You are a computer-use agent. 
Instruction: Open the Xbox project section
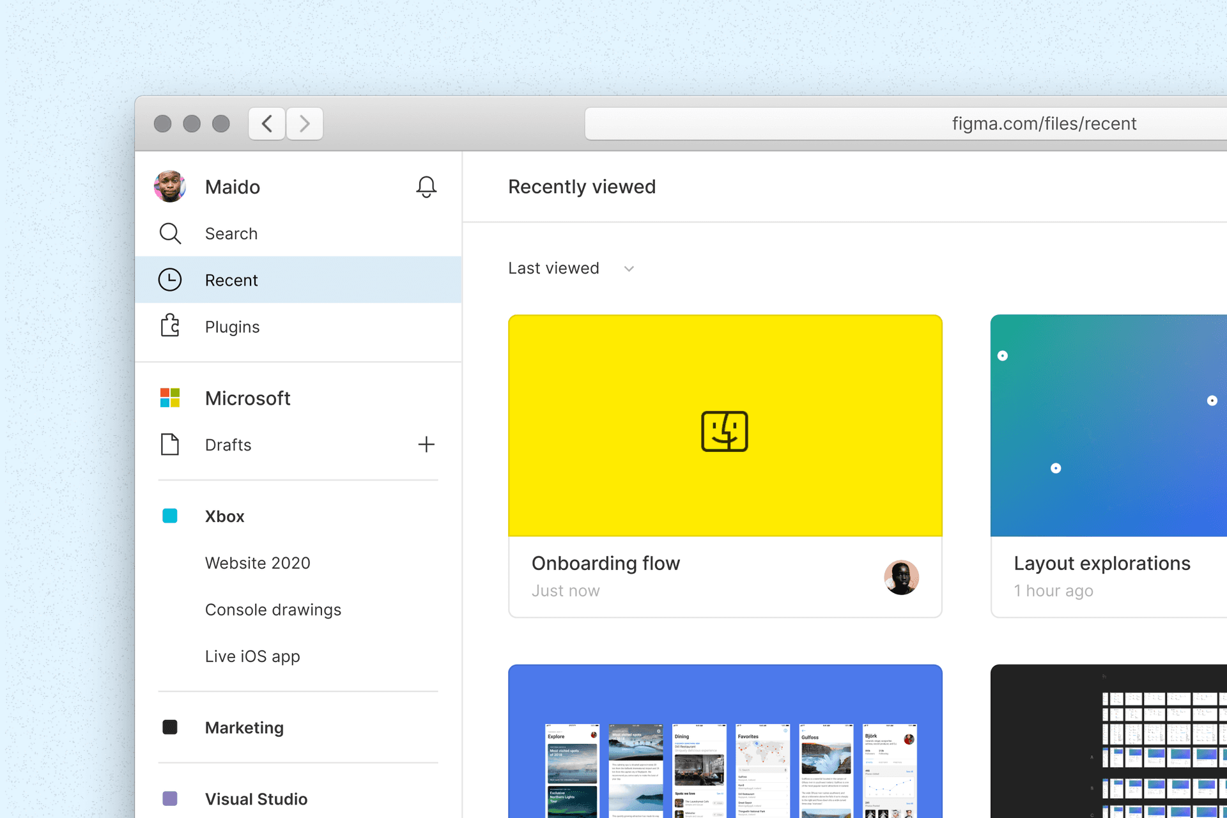click(x=224, y=516)
